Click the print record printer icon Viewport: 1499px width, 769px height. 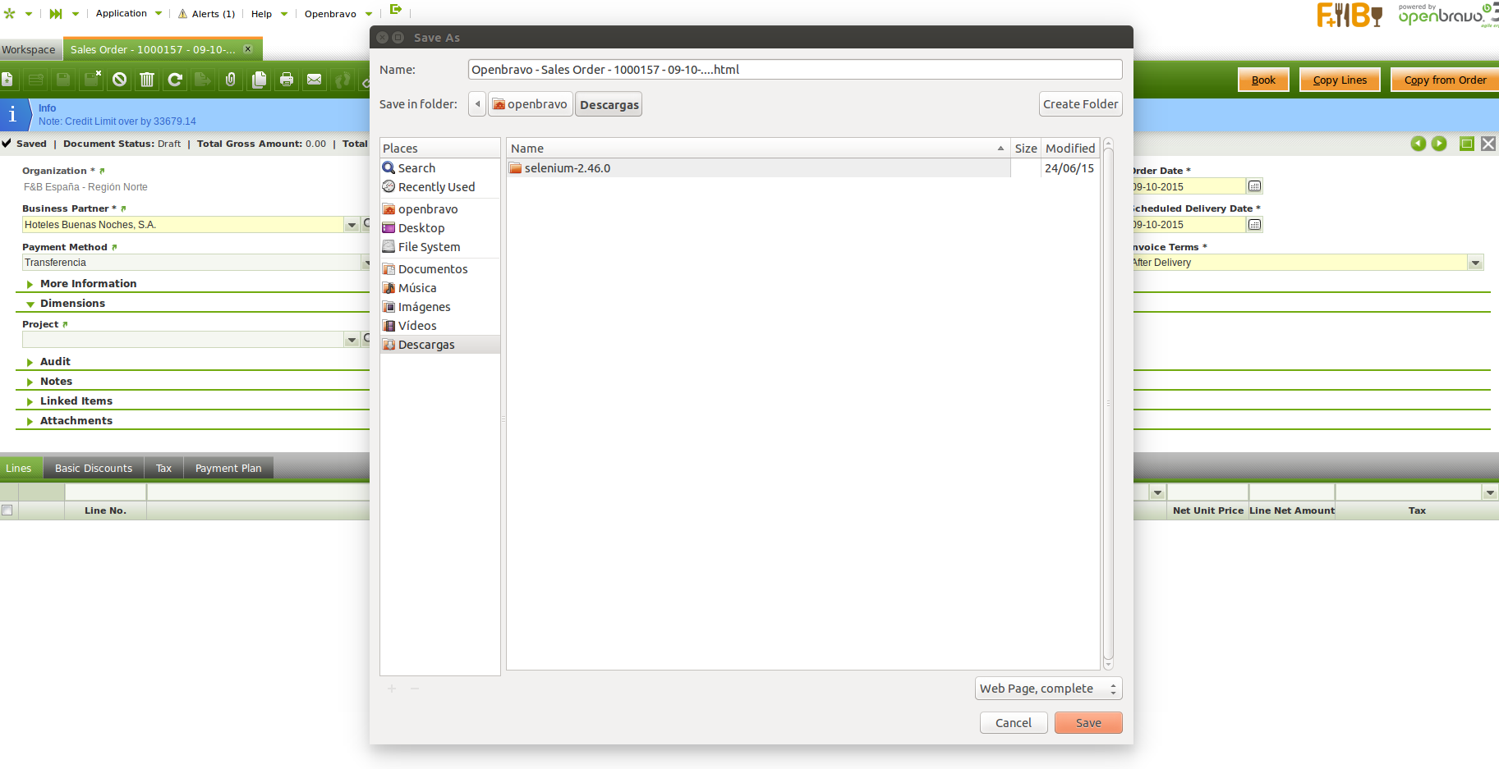click(287, 80)
